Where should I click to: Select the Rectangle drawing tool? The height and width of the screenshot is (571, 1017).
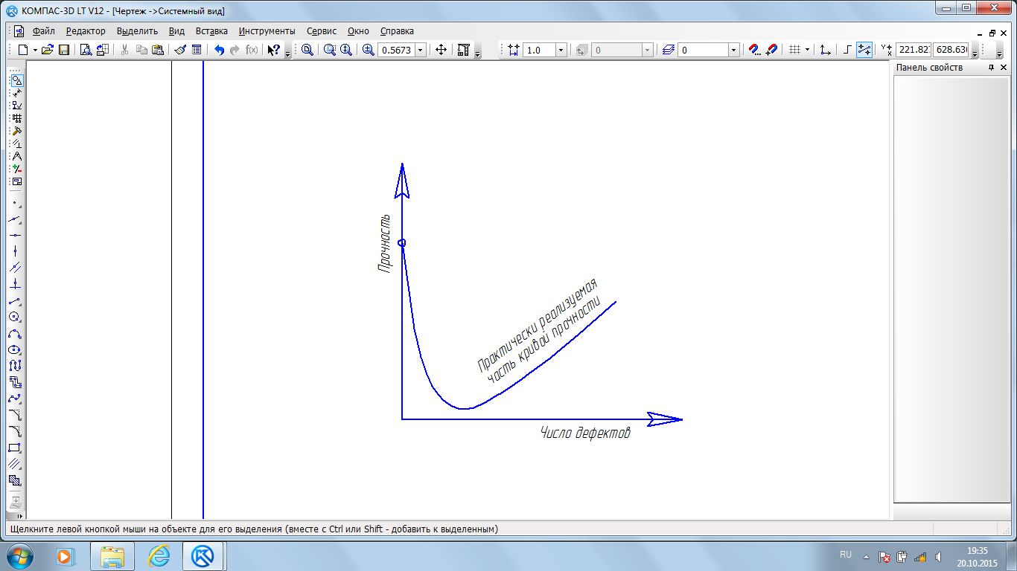click(x=15, y=448)
